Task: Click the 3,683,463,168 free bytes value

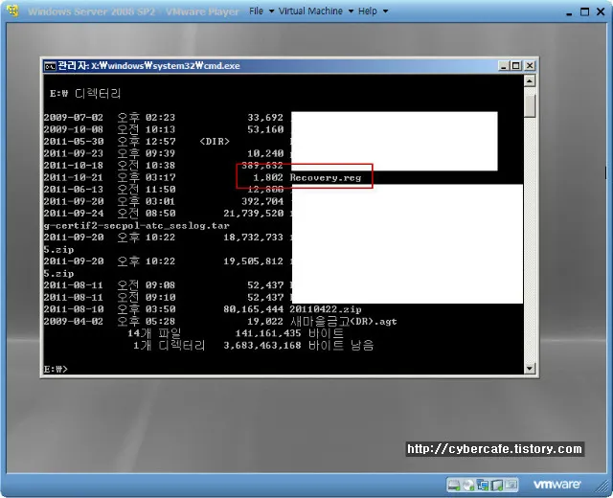Action: click(x=262, y=346)
